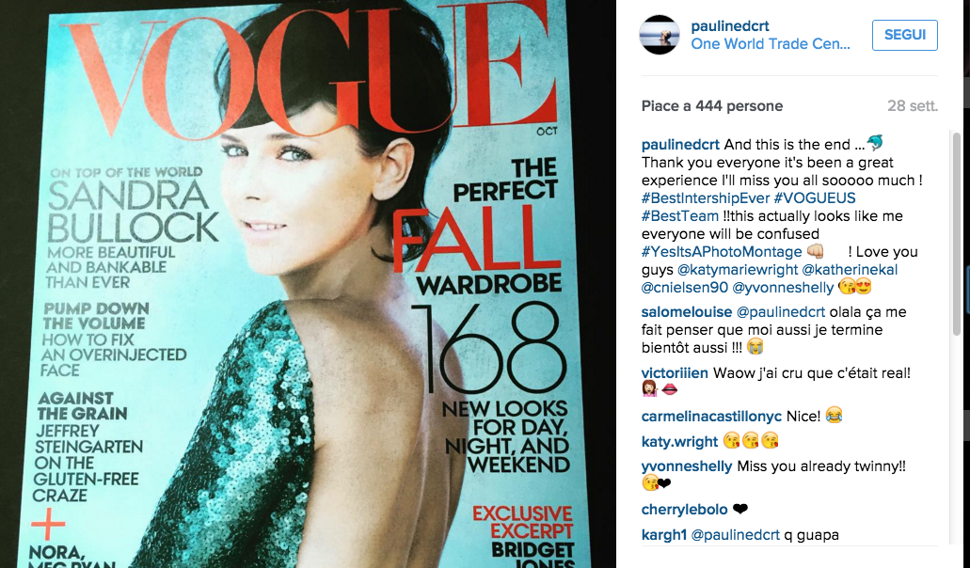Open the One World Trade Center location link

click(x=771, y=44)
